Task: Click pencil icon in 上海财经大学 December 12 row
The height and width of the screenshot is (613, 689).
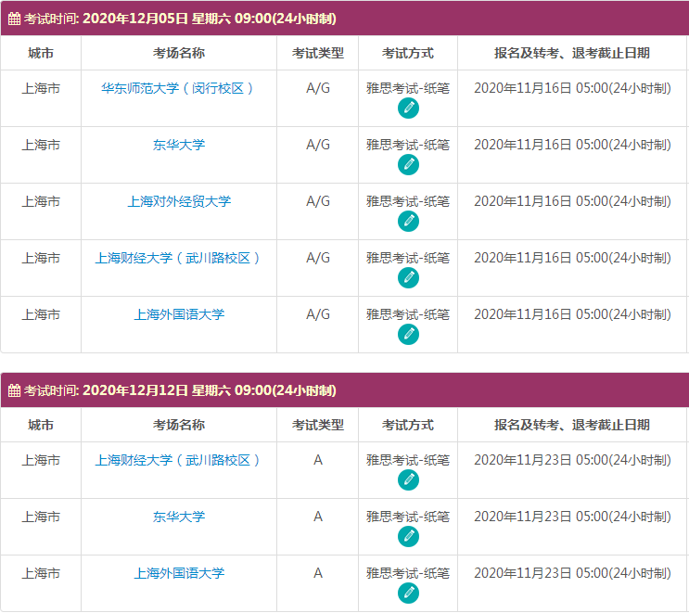Action: tap(408, 479)
